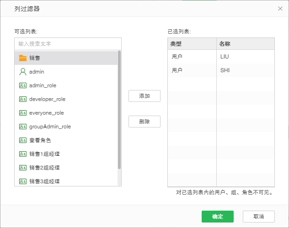Click the 用户 type cell of SHI row
289x228 pixels.
click(192, 70)
